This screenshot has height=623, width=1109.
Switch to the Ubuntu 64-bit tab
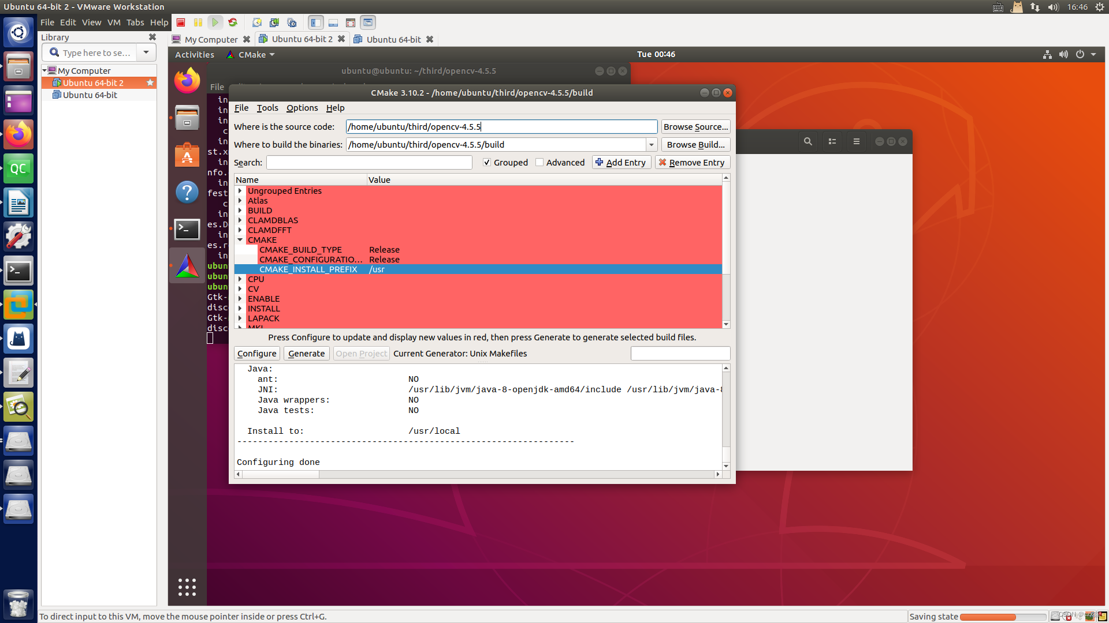point(393,39)
